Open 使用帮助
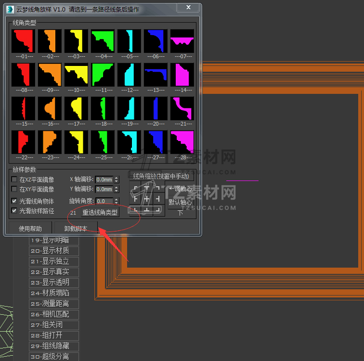Image resolution: width=364 pixels, height=361 pixels. [30, 228]
